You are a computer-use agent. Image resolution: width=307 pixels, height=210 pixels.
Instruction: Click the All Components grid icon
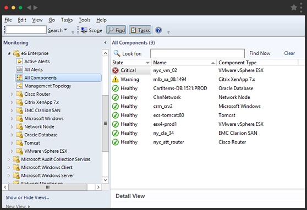[x=19, y=78]
